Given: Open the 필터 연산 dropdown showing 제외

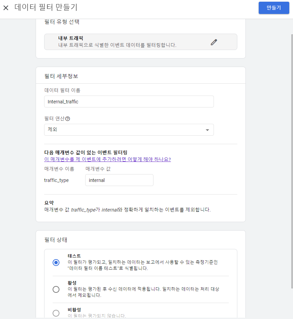Looking at the screenshot, I should (129, 130).
